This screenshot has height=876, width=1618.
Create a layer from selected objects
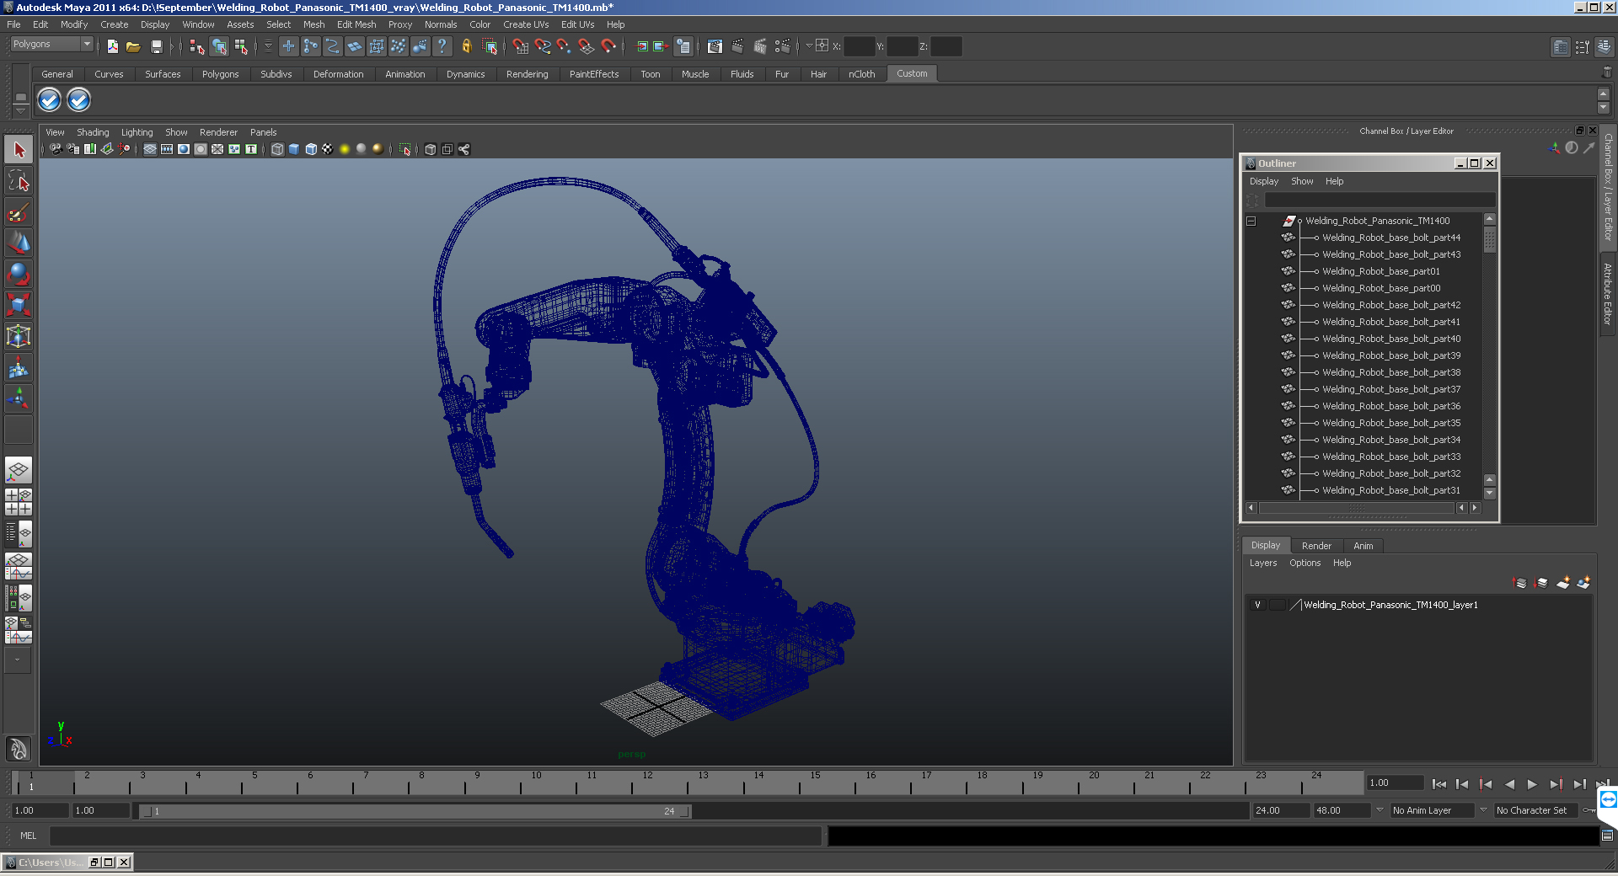[x=1583, y=582]
